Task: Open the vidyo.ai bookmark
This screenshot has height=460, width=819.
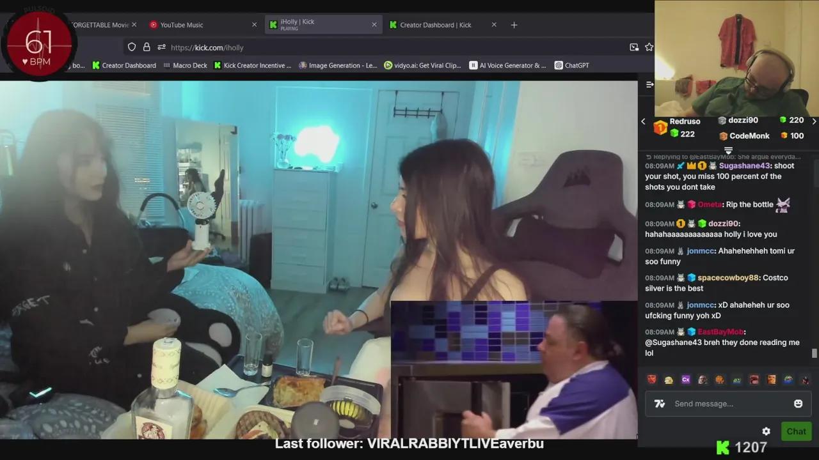Action: click(x=422, y=65)
